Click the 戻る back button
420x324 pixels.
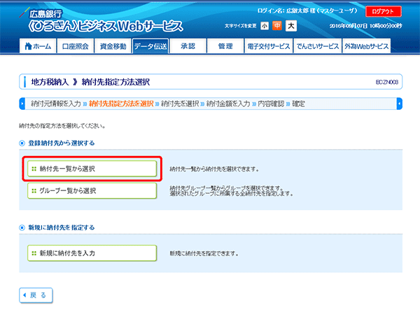[36, 295]
